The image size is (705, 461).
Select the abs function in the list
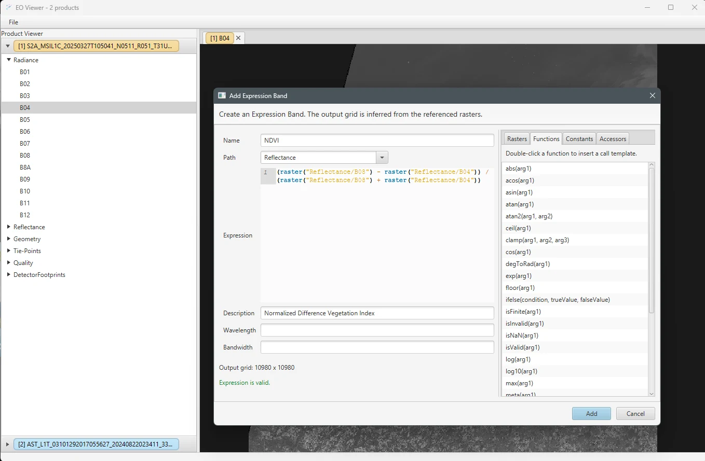coord(575,169)
